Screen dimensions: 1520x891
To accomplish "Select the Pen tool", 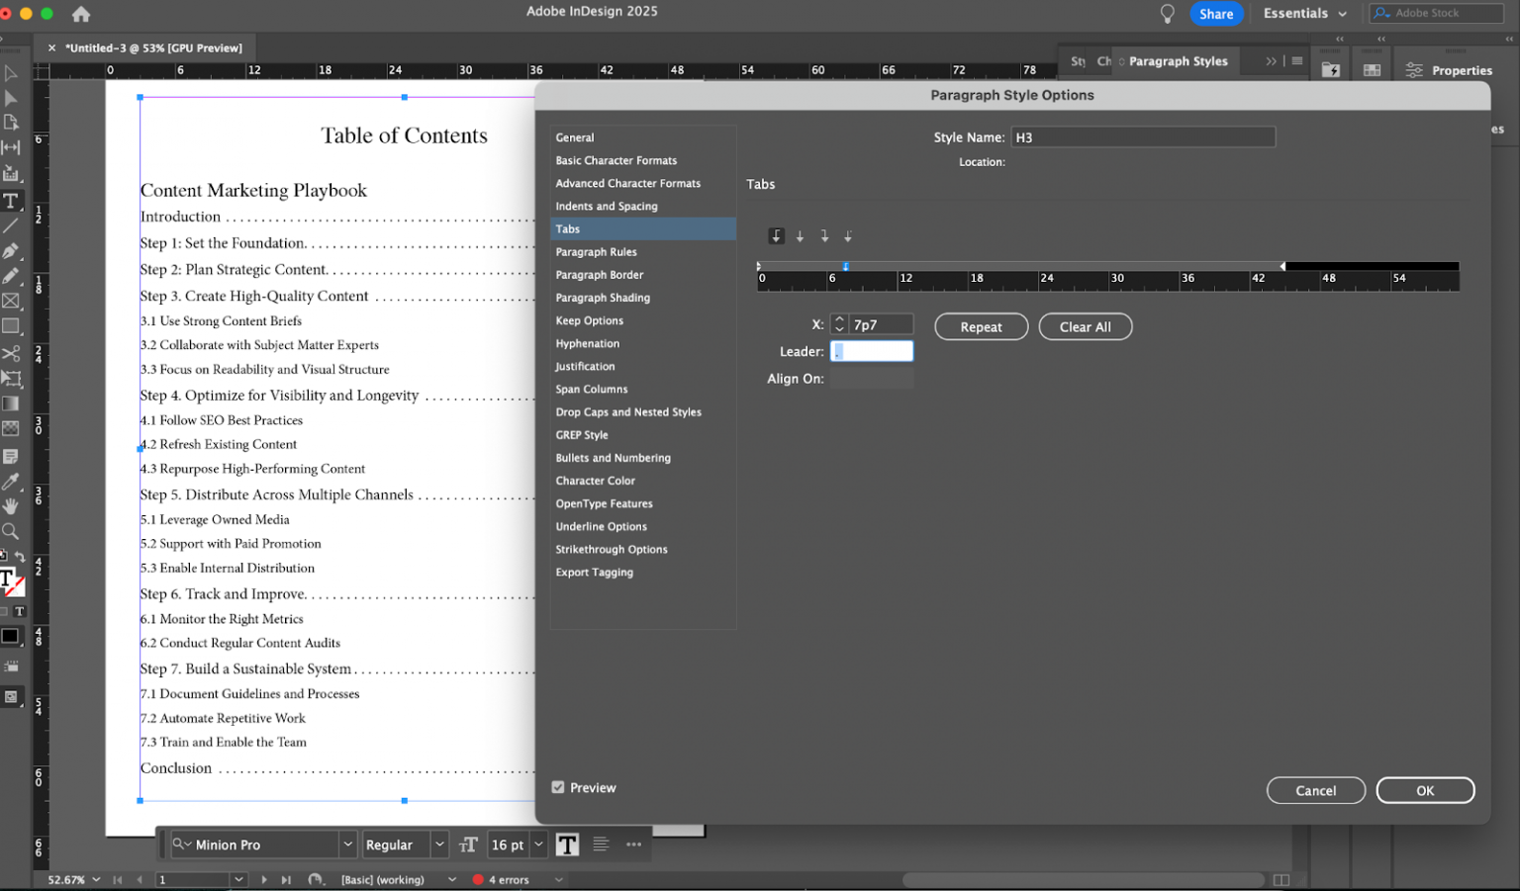I will (x=11, y=251).
